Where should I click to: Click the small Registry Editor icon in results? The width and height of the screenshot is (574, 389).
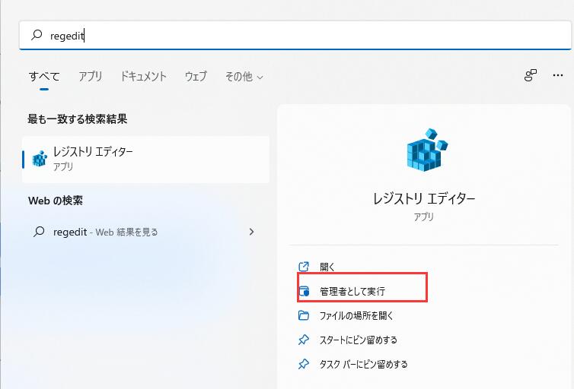coord(40,158)
